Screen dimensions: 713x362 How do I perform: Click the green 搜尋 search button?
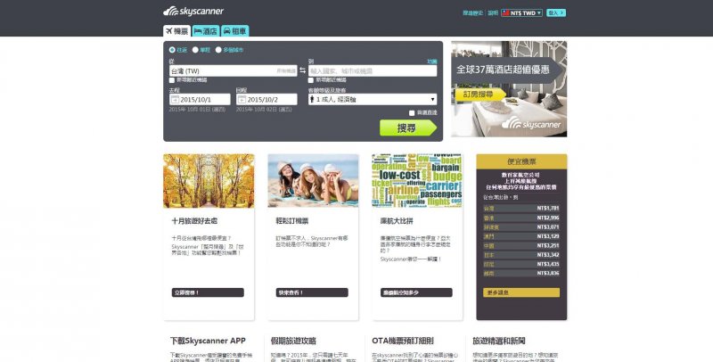408,128
